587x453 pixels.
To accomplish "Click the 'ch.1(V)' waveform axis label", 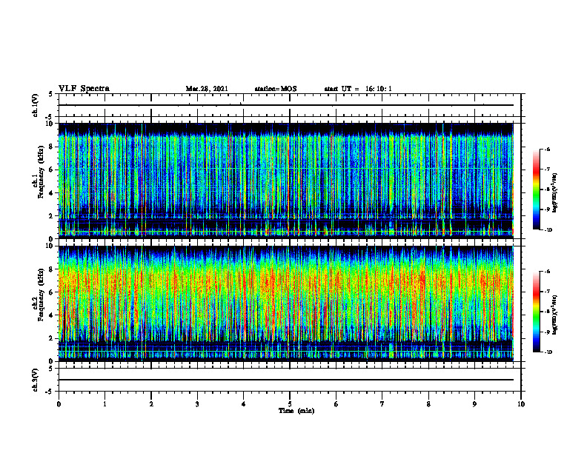I will point(36,105).
